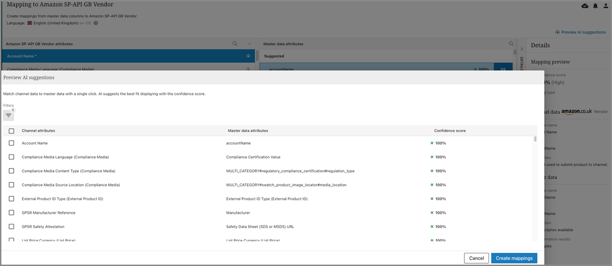
Task: Open the notifications bell
Action: (595, 6)
